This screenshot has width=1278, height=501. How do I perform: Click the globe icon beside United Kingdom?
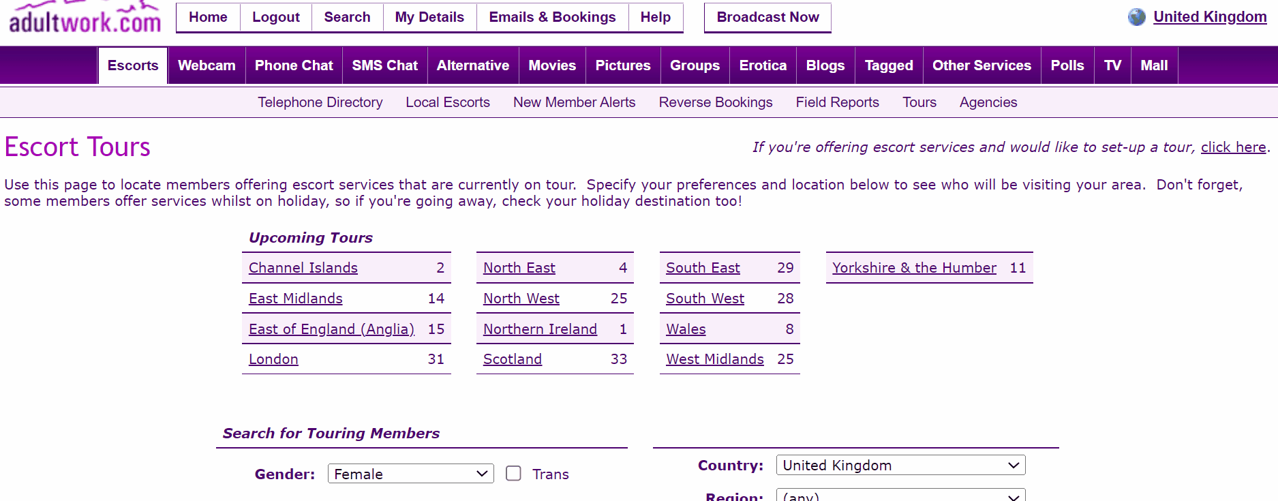coord(1136,17)
